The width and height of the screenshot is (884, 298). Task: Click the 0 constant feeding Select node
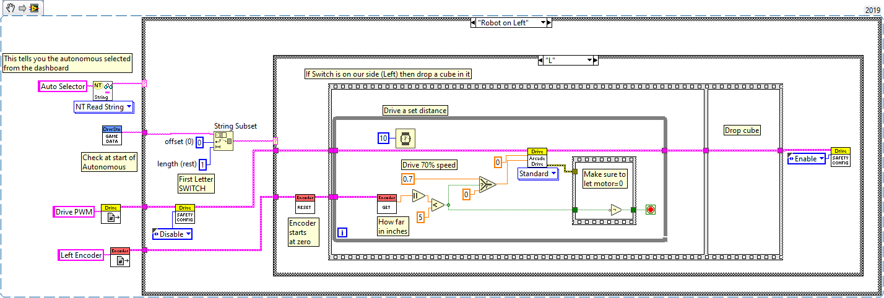coord(467,194)
